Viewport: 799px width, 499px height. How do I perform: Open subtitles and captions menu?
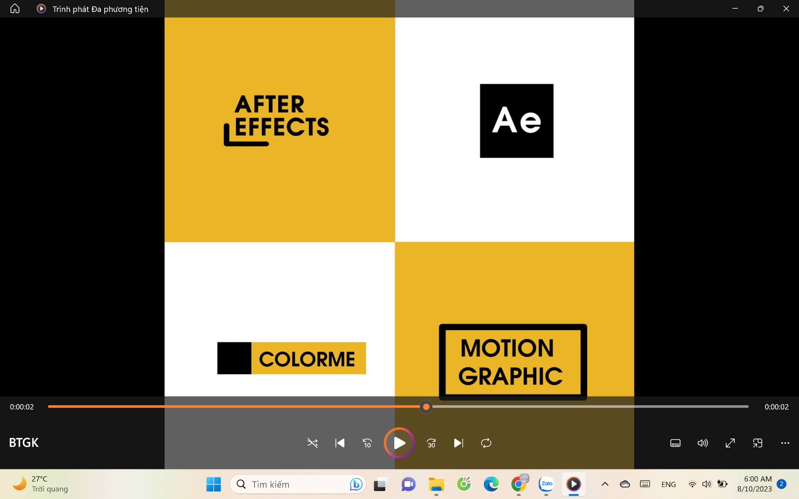(675, 443)
